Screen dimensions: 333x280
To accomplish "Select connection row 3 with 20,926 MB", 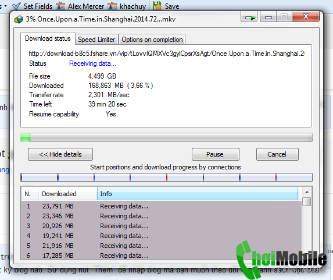I will 161,226.
